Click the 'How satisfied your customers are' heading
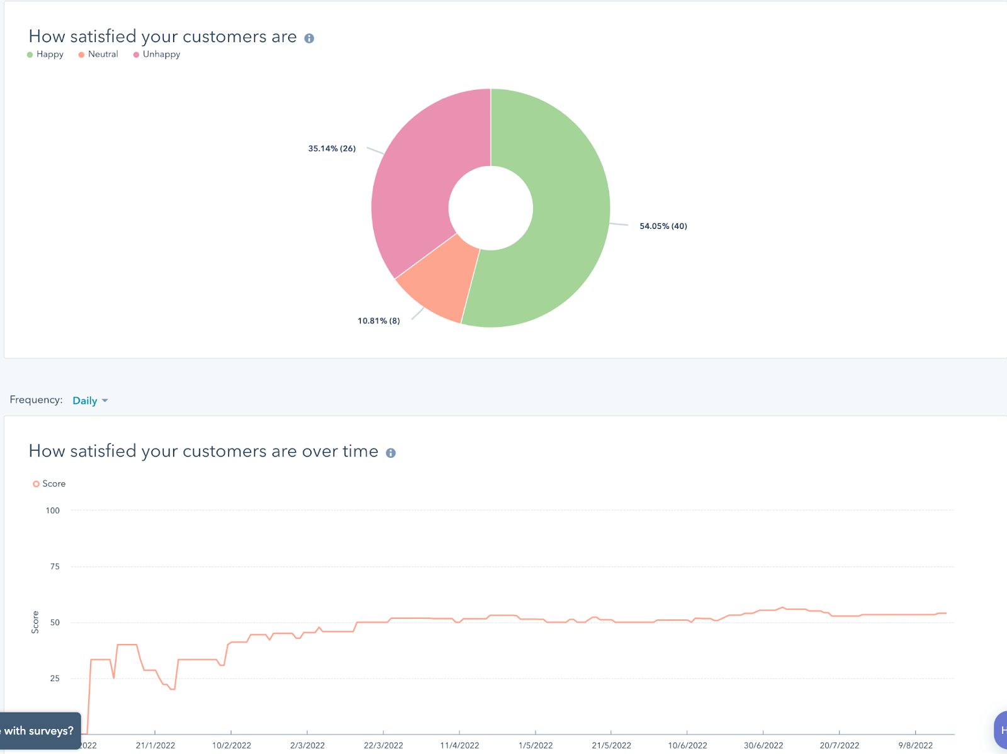1007x754 pixels. (162, 37)
